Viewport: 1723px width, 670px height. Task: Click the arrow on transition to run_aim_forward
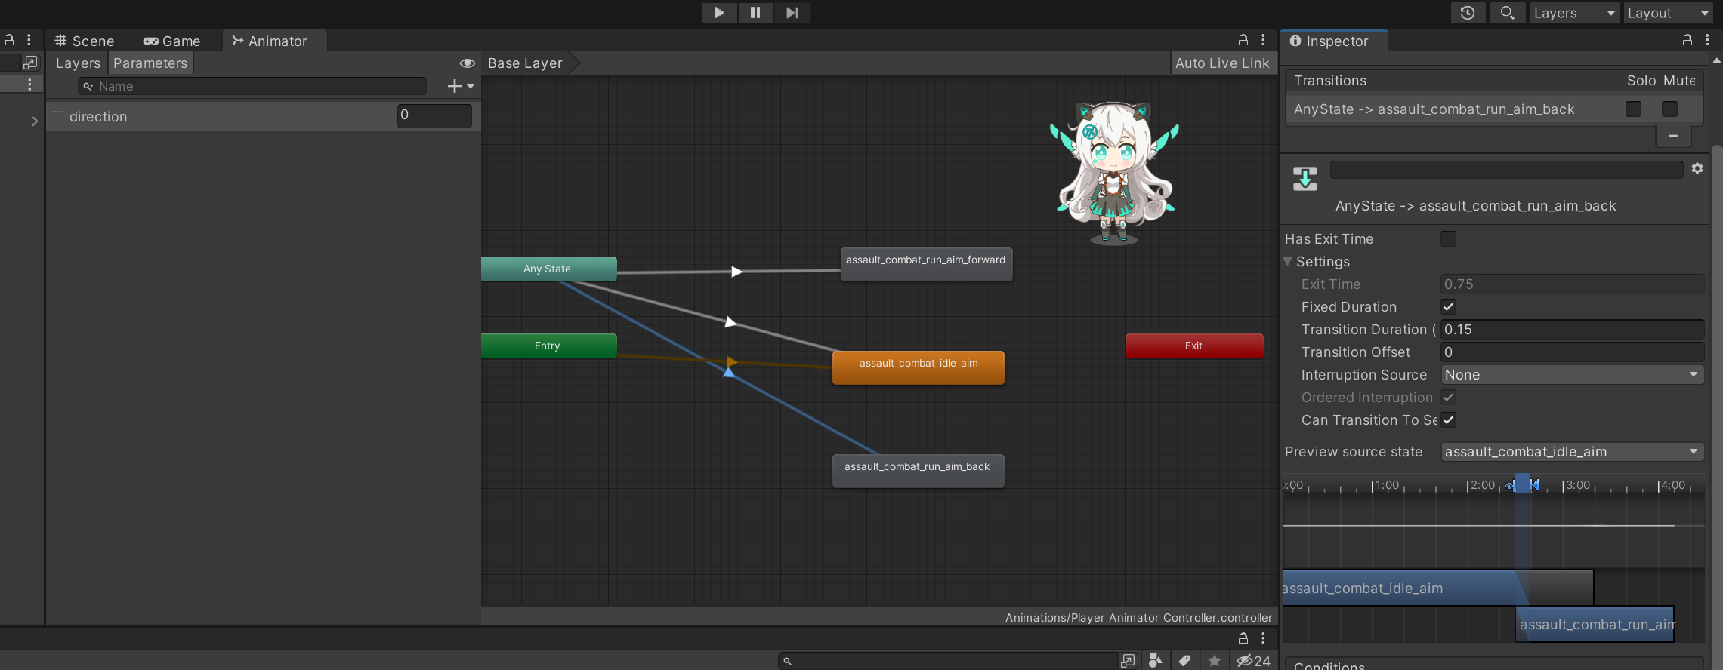pyautogui.click(x=736, y=272)
